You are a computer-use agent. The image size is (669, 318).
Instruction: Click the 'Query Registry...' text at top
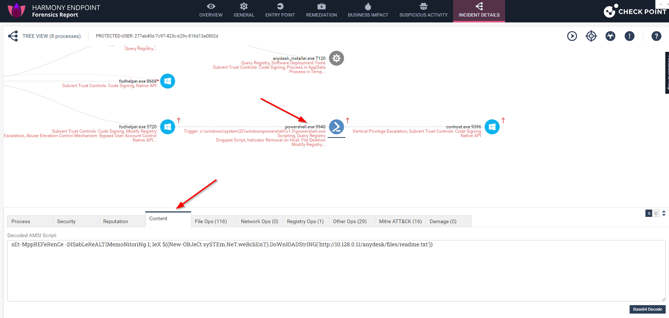tap(140, 49)
